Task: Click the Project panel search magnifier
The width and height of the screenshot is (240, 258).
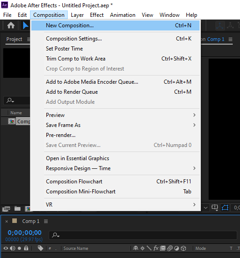Action: [x=10, y=100]
